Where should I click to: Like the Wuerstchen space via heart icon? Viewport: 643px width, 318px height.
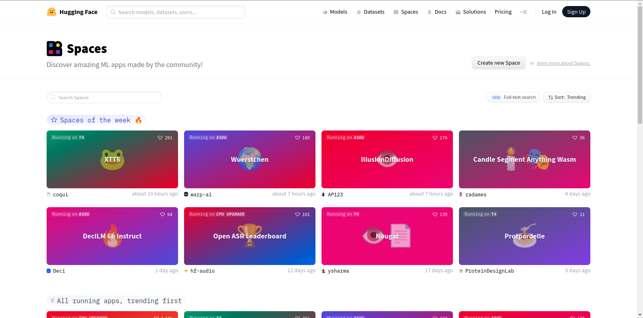[x=297, y=138]
